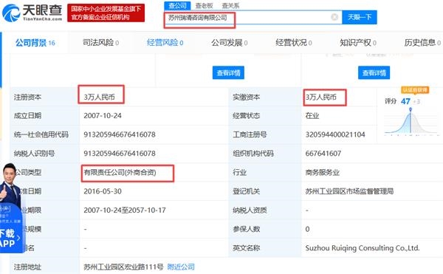Clear the search box with the X icon

point(334,17)
